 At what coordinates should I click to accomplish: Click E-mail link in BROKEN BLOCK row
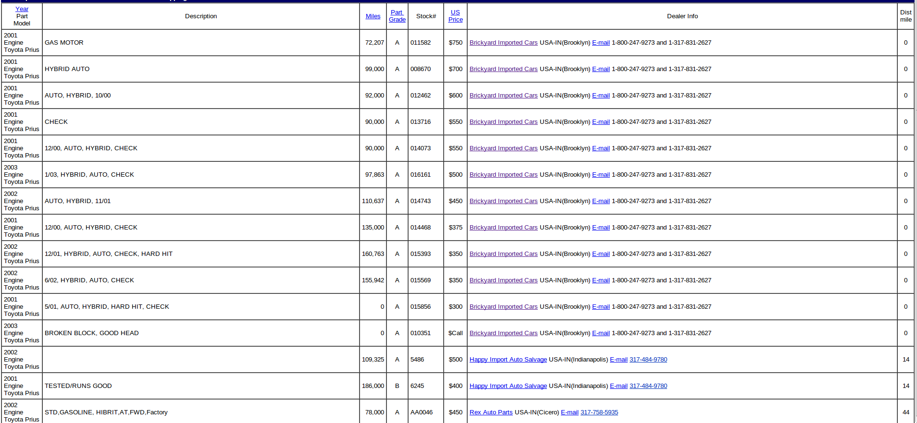tap(601, 333)
